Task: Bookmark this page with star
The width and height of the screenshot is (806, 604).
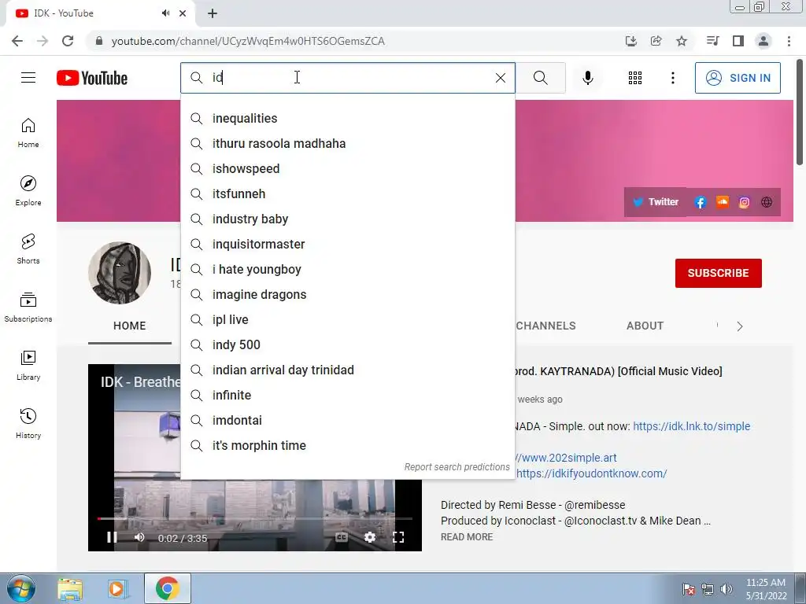Action: coord(682,41)
